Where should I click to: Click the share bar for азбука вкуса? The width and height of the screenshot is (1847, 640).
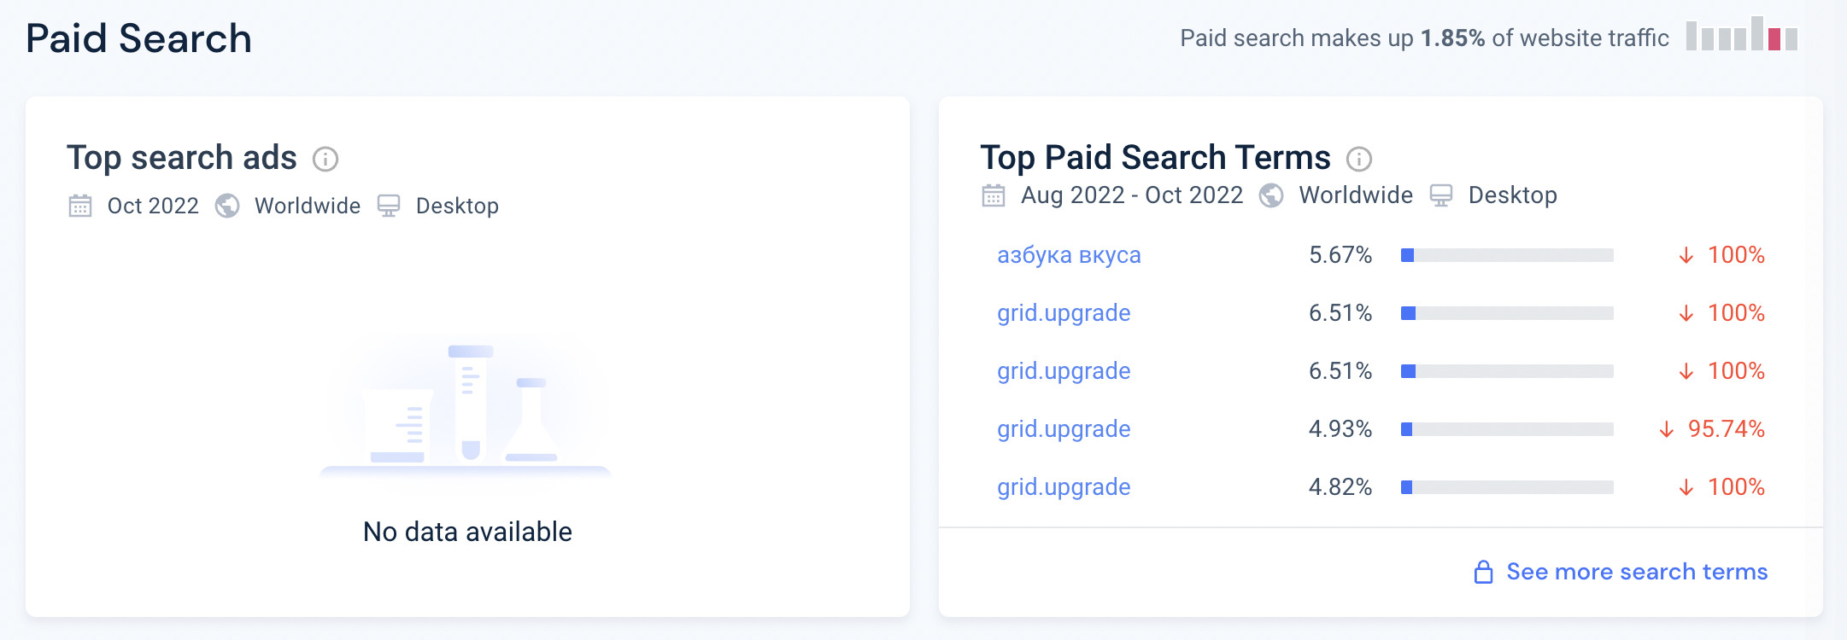click(x=1507, y=255)
